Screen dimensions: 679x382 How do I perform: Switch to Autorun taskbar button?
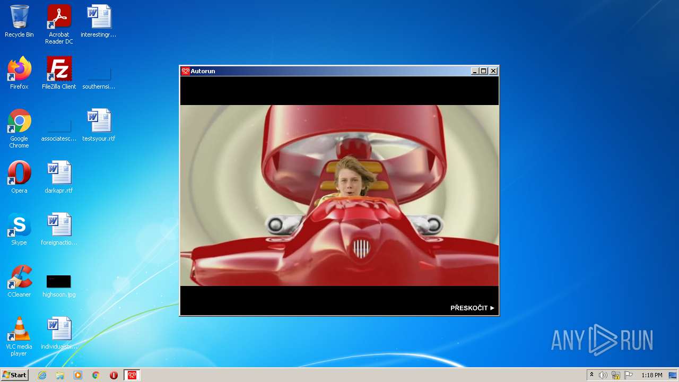click(x=132, y=375)
